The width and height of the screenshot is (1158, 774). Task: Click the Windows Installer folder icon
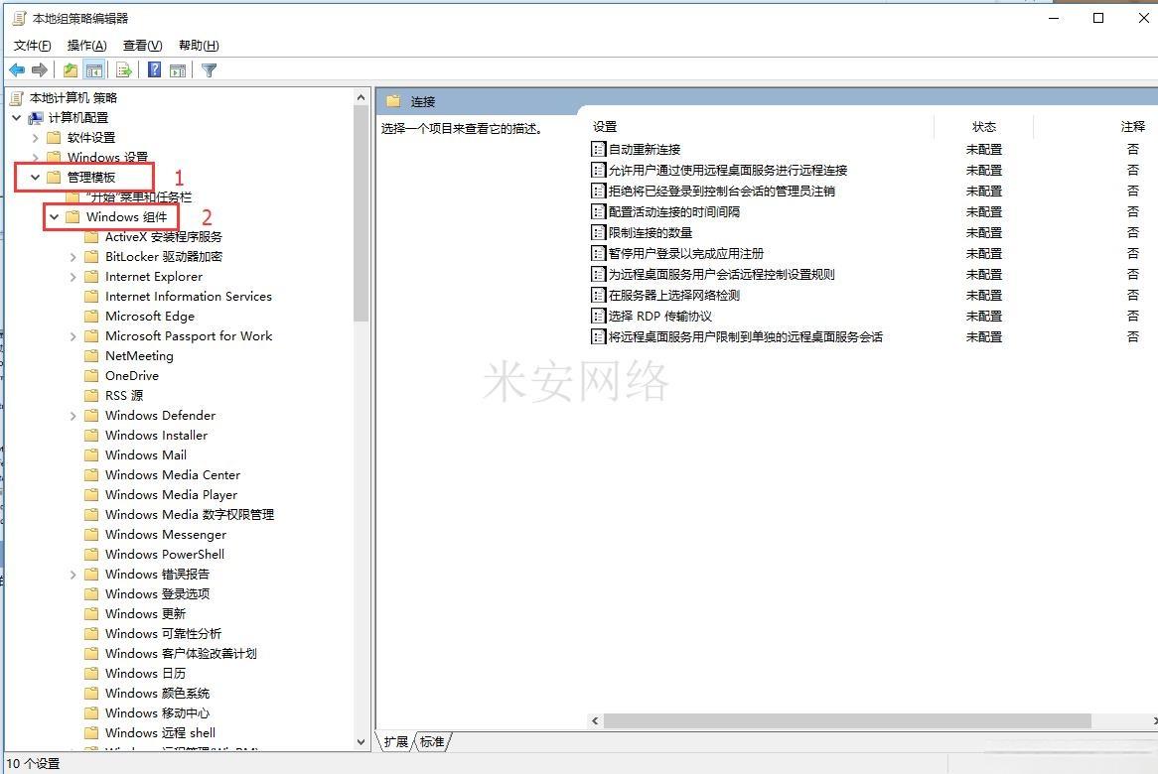point(91,436)
